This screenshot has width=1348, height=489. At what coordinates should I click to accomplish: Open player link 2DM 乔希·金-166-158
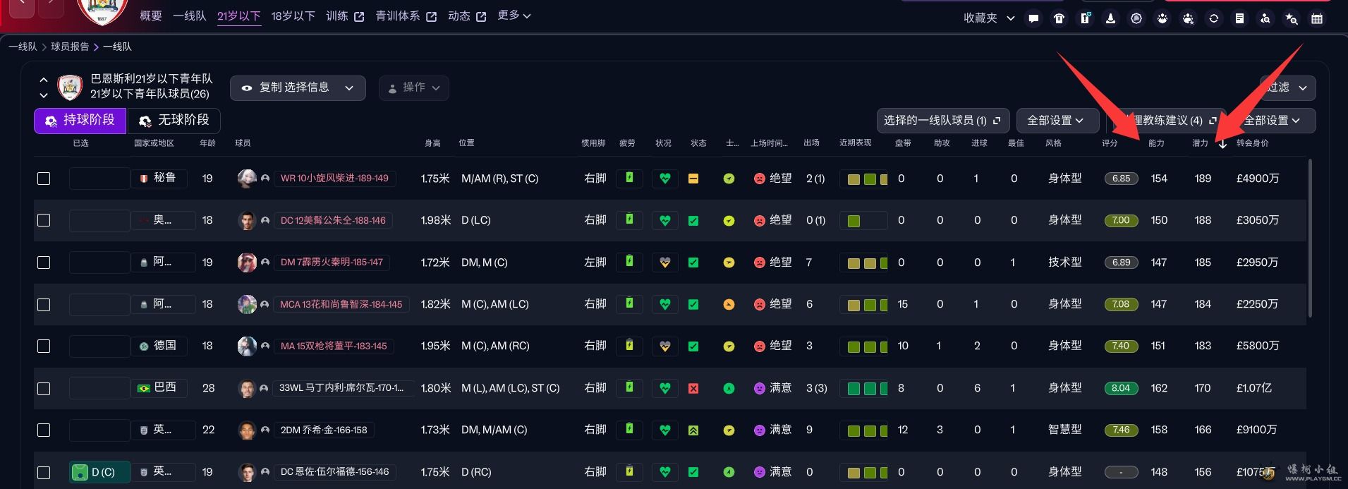[x=324, y=430]
